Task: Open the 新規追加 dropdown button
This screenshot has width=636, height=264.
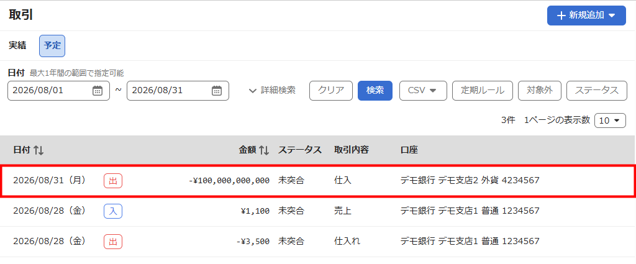Action: (586, 16)
